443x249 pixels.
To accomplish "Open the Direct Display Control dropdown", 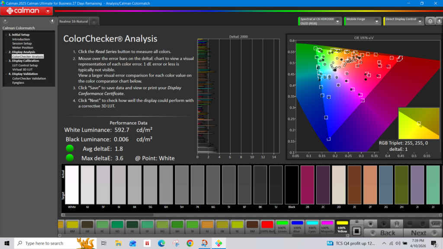I will pyautogui.click(x=420, y=21).
